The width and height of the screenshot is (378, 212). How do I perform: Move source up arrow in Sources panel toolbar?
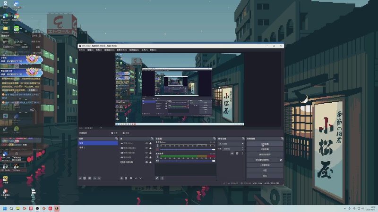tap(136, 178)
